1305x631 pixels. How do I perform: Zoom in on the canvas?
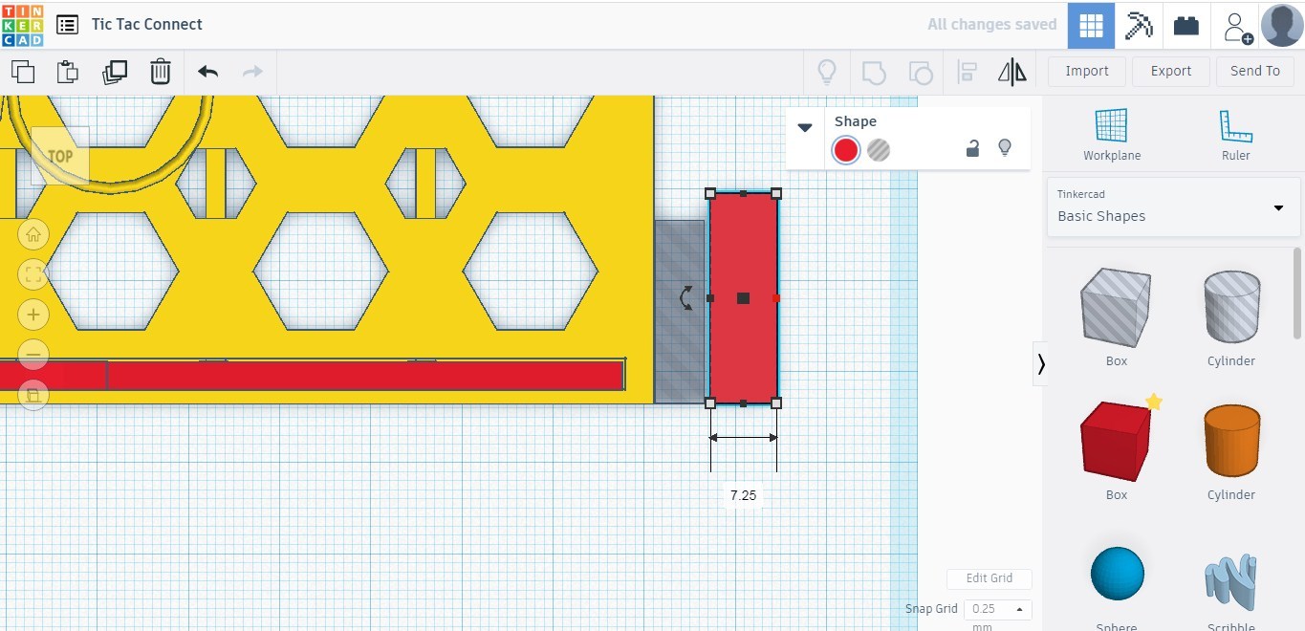(x=33, y=315)
